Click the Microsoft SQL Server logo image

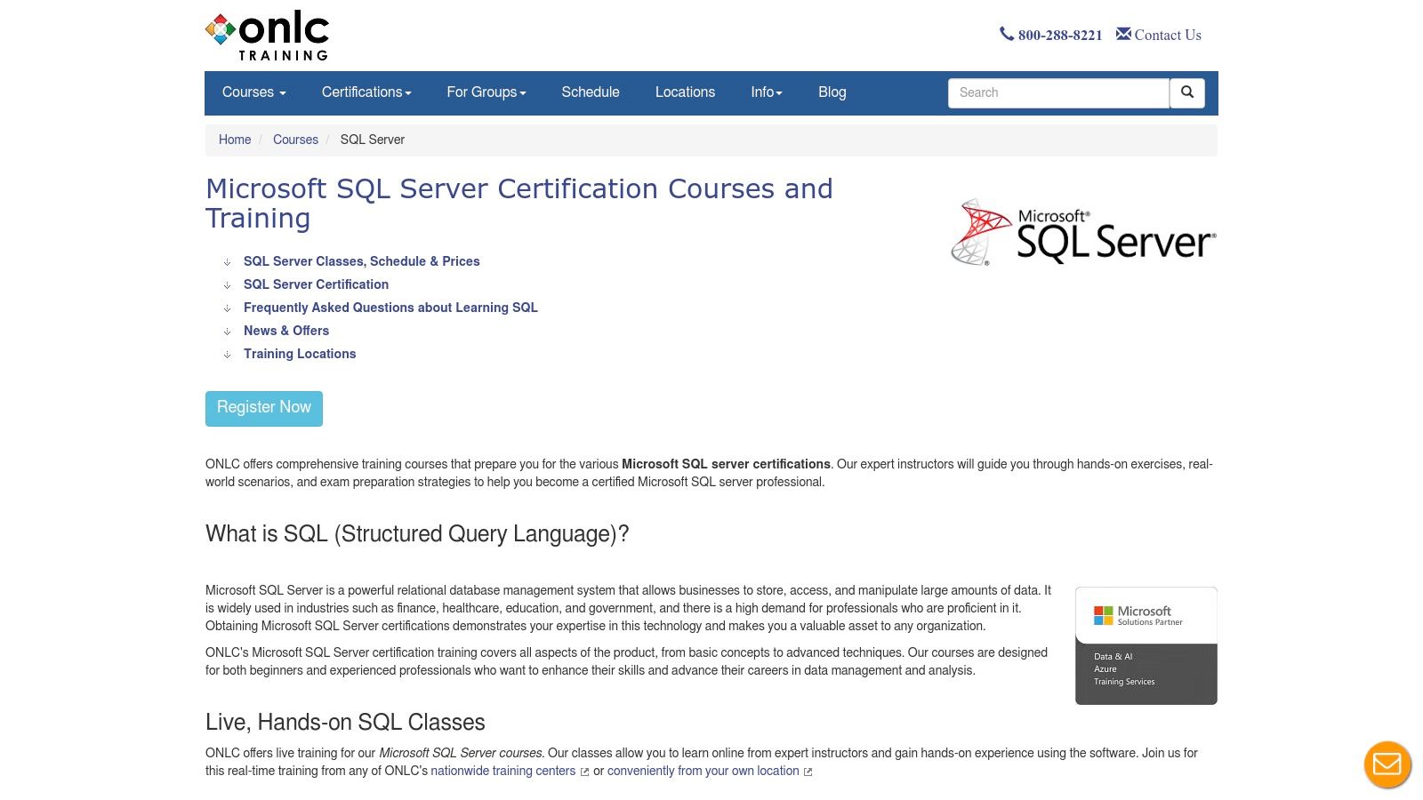(1083, 232)
